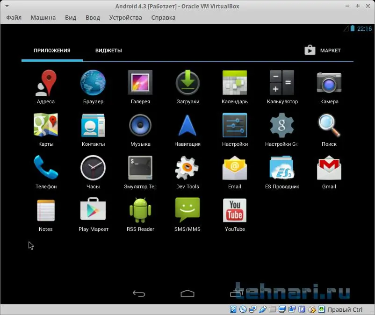
Task: Click the display status icon in the VirtualBox status bar
Action: click(282, 309)
